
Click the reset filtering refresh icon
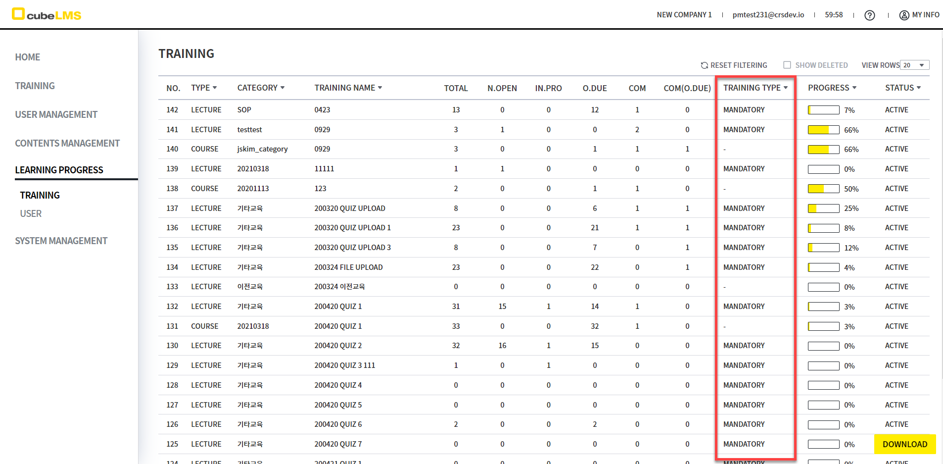tap(704, 65)
